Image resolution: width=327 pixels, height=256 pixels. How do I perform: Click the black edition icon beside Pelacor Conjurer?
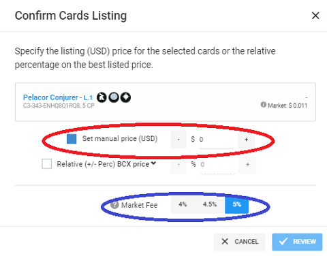pyautogui.click(x=102, y=97)
